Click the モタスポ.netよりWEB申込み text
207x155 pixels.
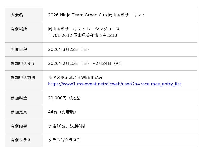click(x=76, y=77)
